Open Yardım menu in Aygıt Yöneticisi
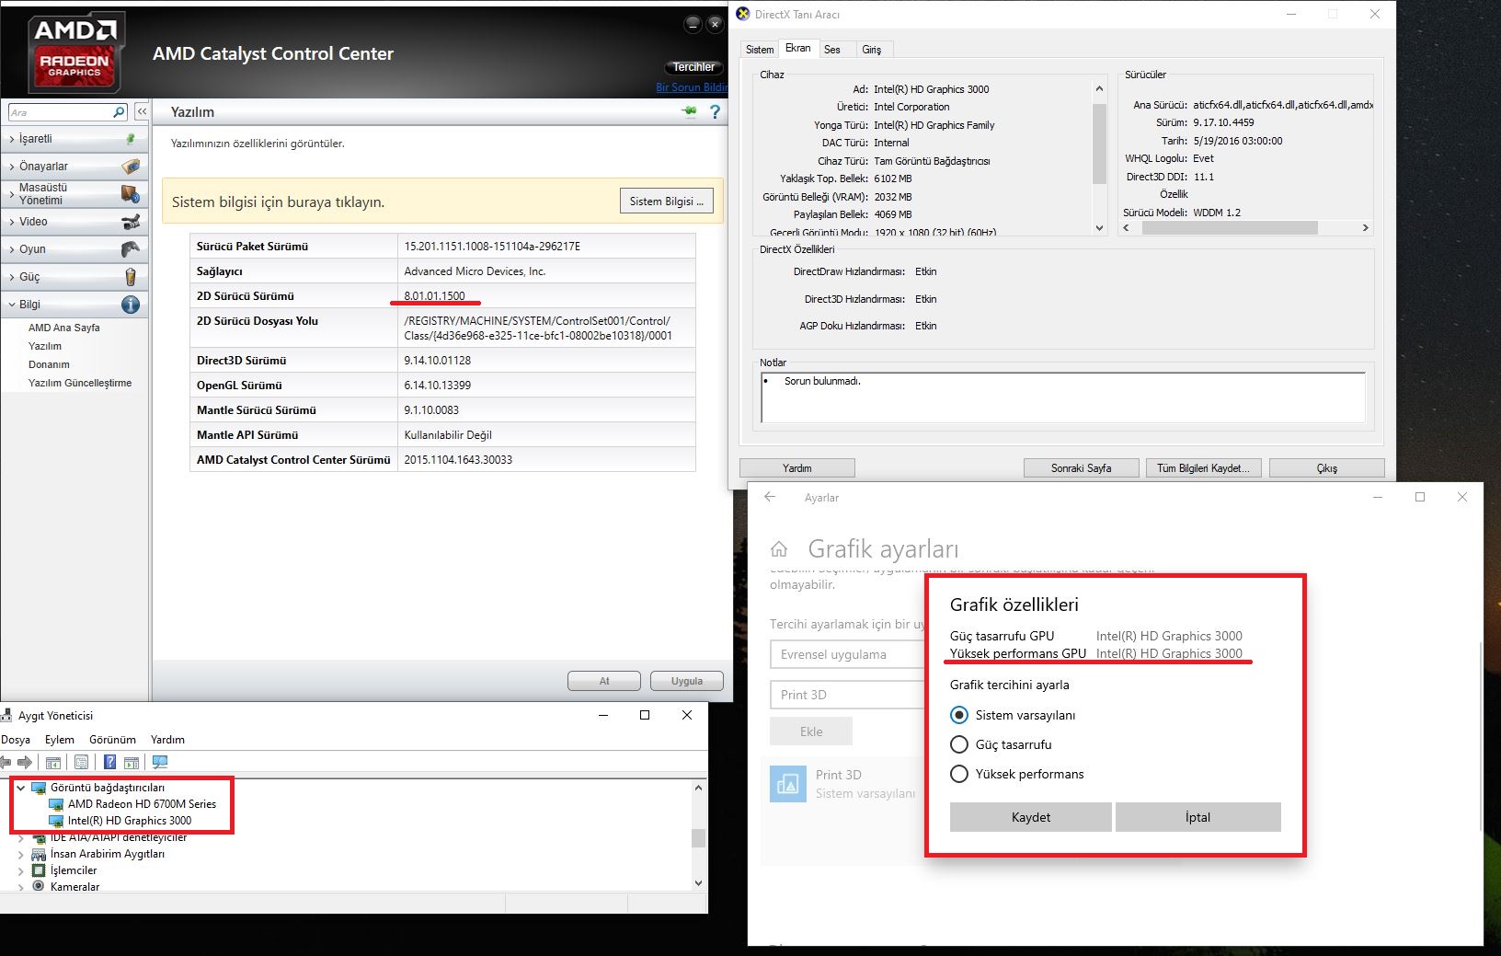 167,740
